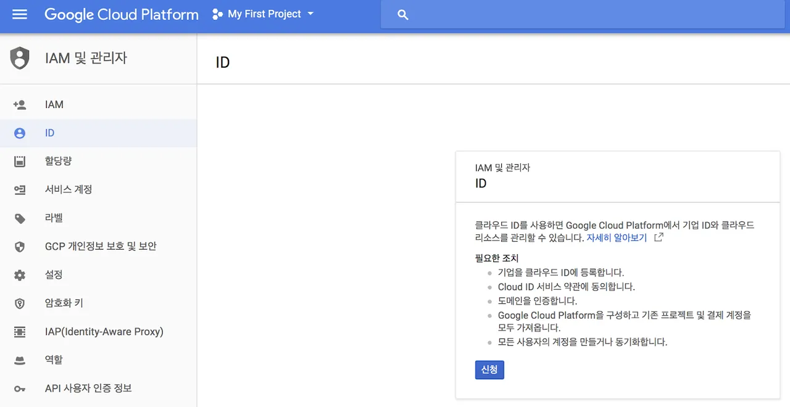Click the hat icon next to 역할
This screenshot has width=790, height=407.
(x=20, y=361)
